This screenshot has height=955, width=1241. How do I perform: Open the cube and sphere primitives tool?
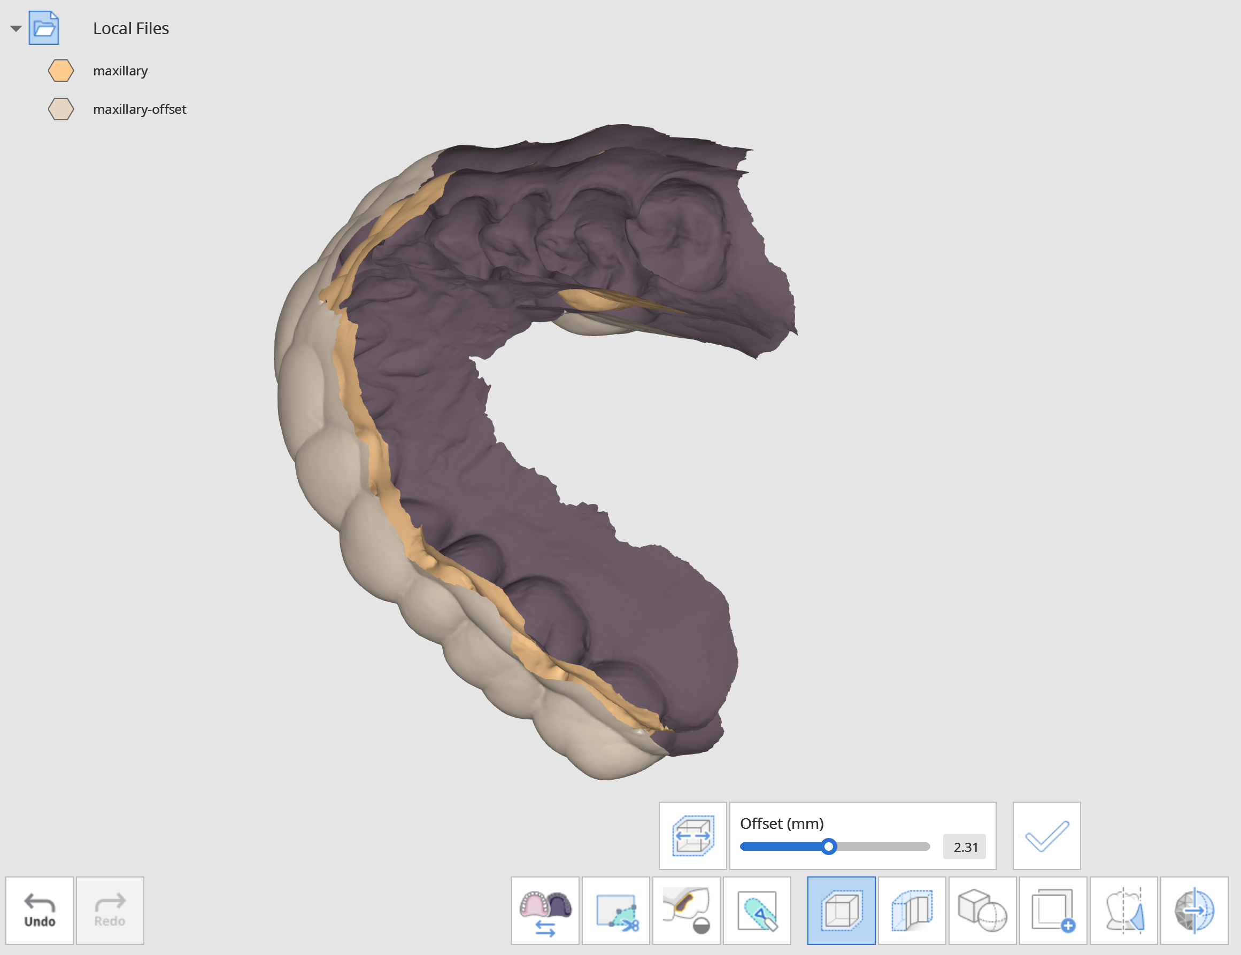982,910
